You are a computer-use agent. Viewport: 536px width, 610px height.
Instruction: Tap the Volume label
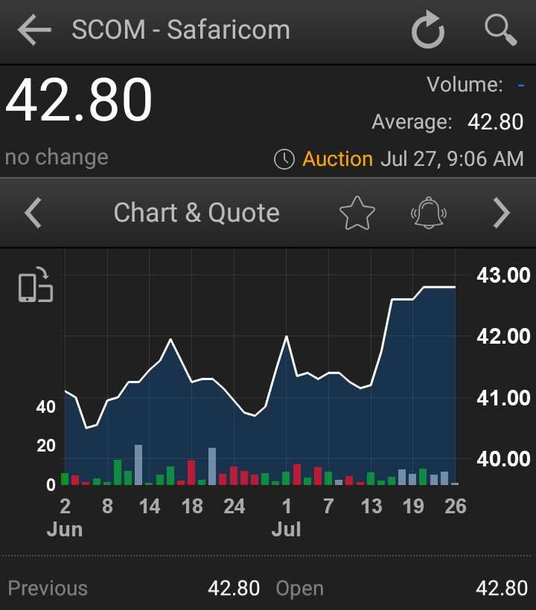tap(465, 84)
